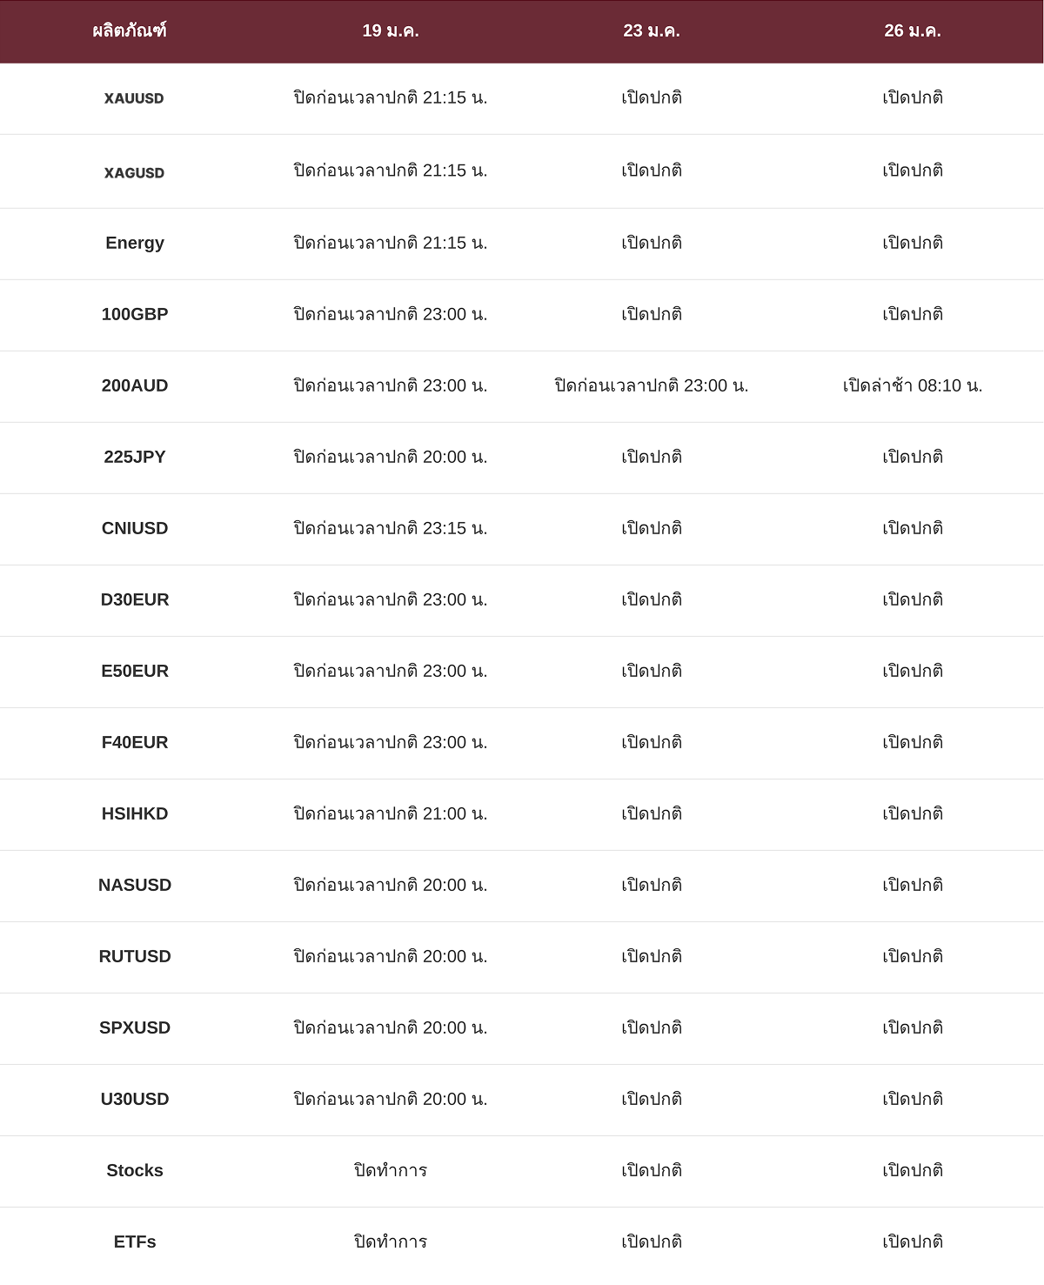1044x1285 pixels.
Task: Click HSIHKD's 21:00 น. closing time cell
Action: [391, 813]
